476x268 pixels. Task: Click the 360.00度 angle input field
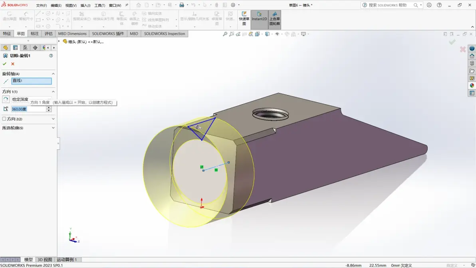[28, 109]
